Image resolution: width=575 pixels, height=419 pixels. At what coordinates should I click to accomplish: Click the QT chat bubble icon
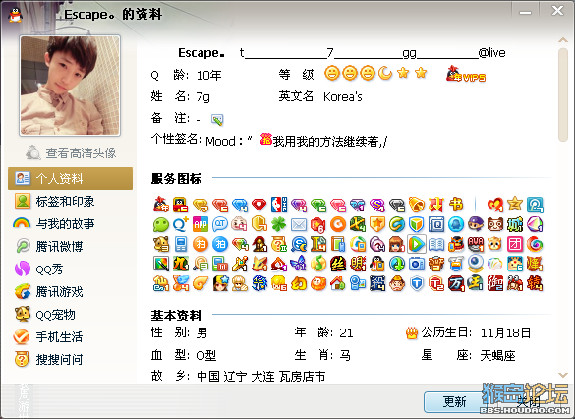(x=220, y=224)
